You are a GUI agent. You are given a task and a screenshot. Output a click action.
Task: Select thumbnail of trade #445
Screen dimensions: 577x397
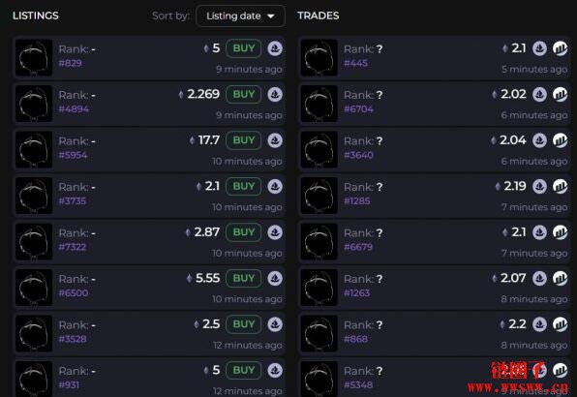coord(319,58)
